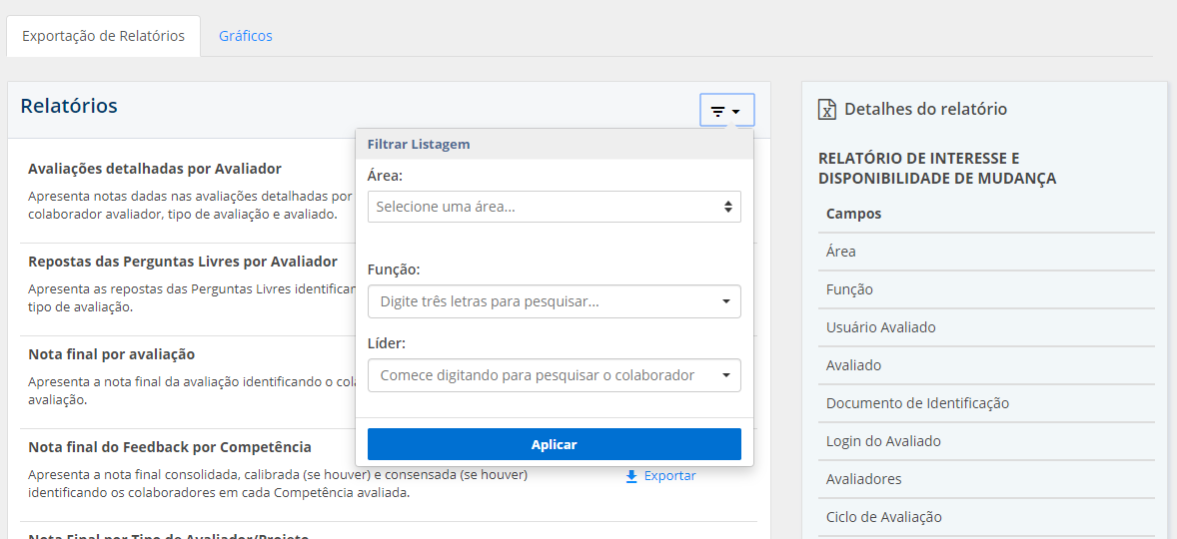Choose the 'Nota final por avaliação' report
The height and width of the screenshot is (539, 1177).
111,354
